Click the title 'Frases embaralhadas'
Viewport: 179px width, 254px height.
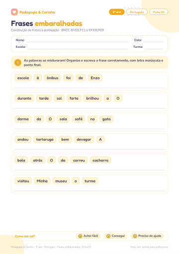click(x=47, y=23)
